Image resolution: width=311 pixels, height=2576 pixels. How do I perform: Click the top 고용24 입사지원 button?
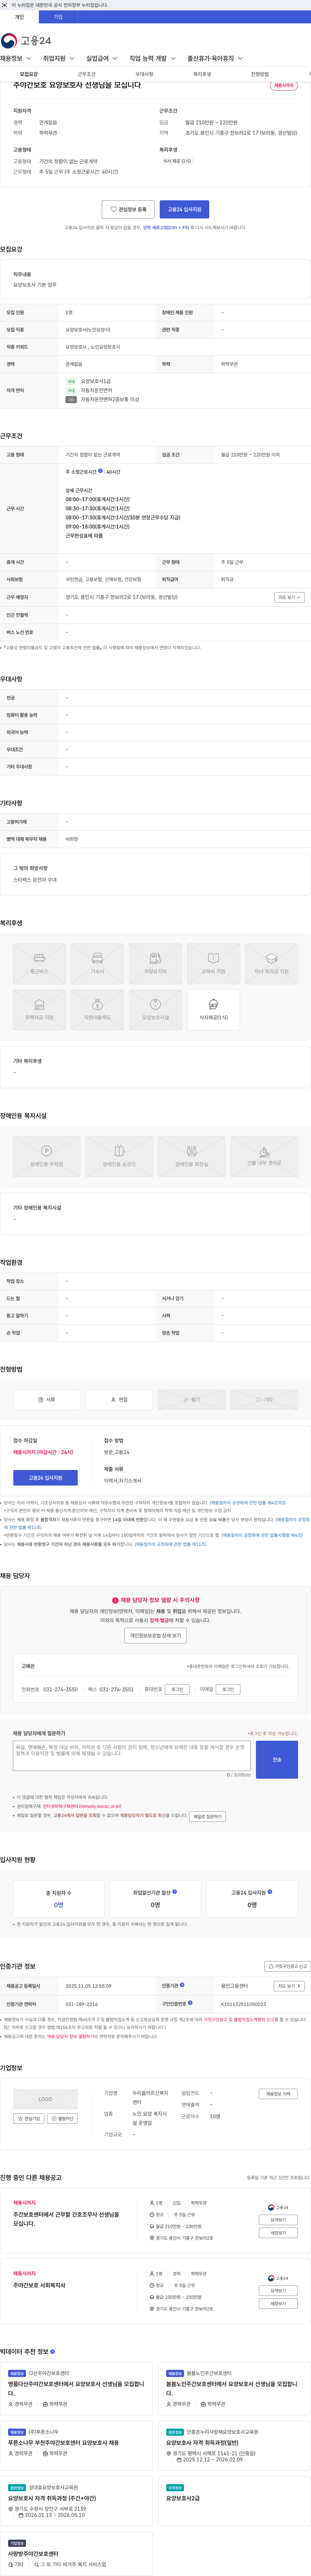pyautogui.click(x=184, y=209)
